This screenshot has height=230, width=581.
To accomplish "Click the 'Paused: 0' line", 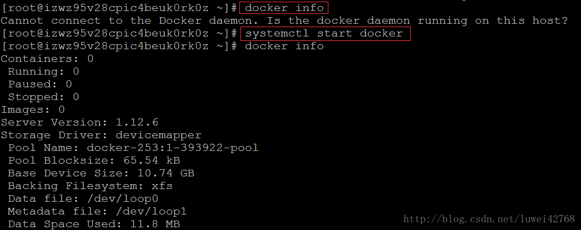I will pos(40,84).
